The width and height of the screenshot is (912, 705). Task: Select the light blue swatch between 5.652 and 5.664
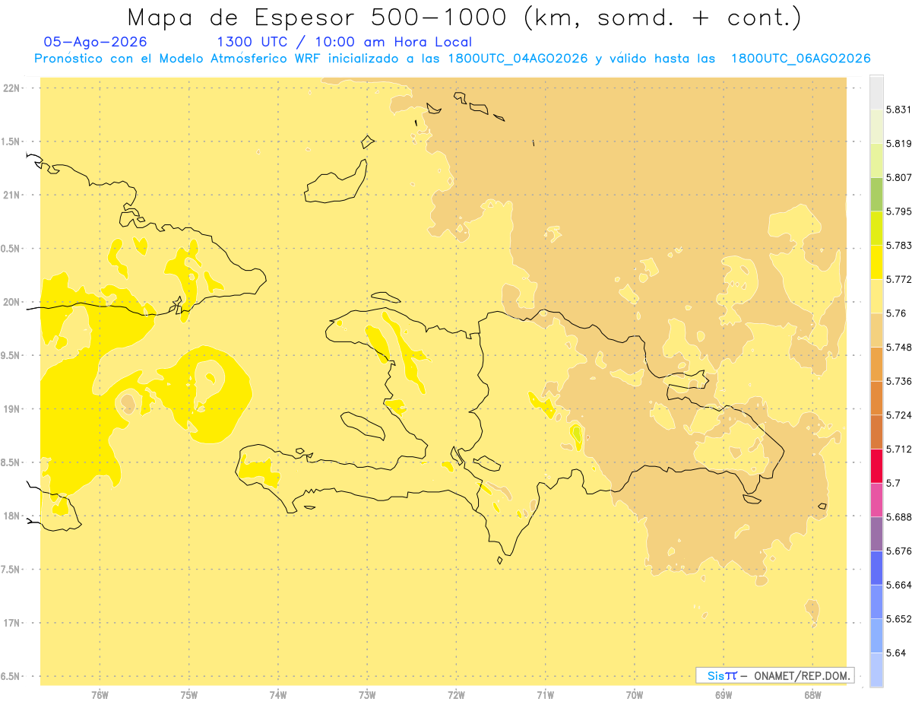pos(876,602)
